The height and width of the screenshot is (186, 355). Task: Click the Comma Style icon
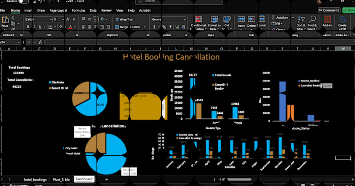(170, 27)
